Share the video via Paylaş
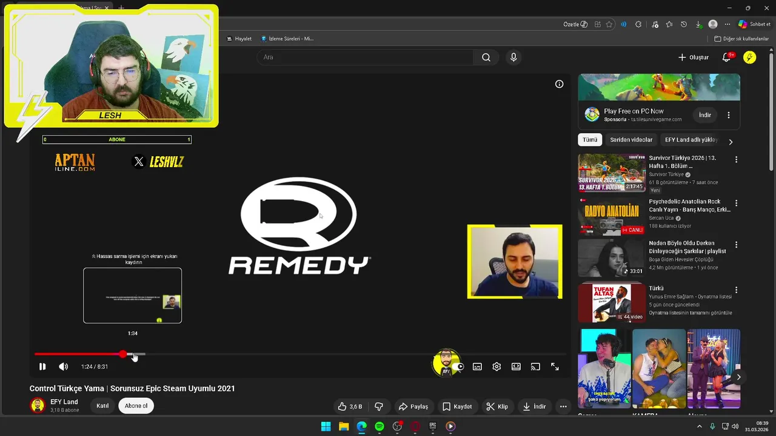 click(x=413, y=406)
